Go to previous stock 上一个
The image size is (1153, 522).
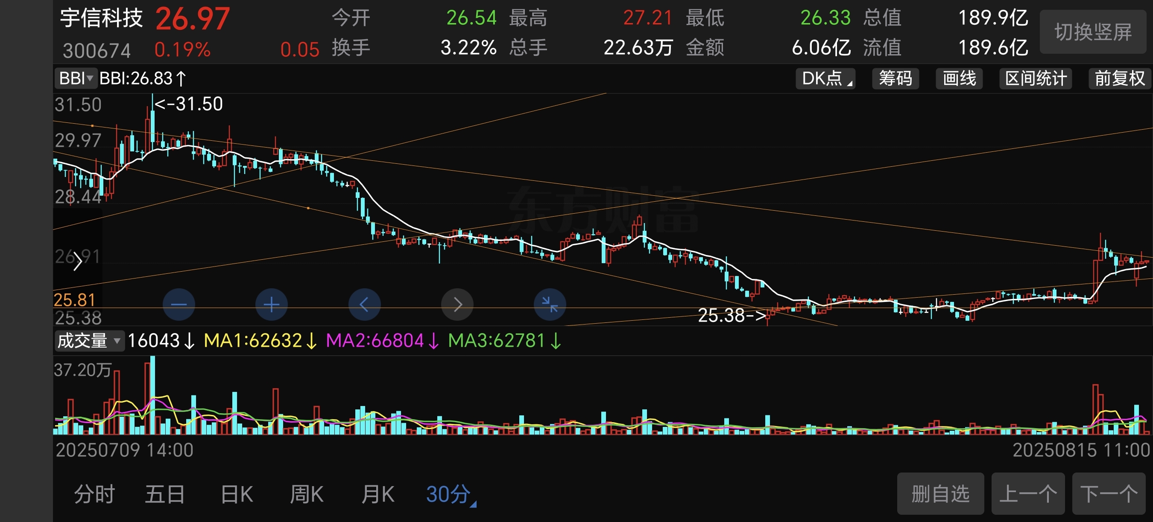1028,494
